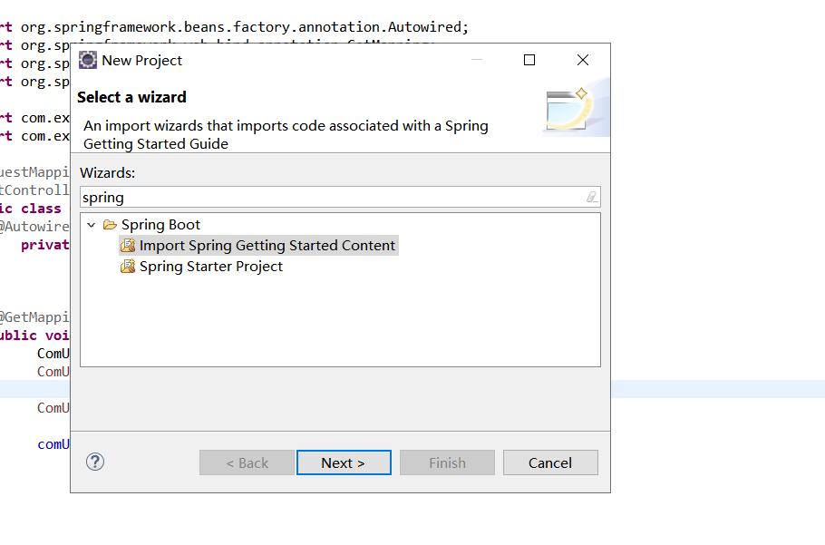Click the disabled Back button
Image resolution: width=825 pixels, height=545 pixels.
click(247, 462)
